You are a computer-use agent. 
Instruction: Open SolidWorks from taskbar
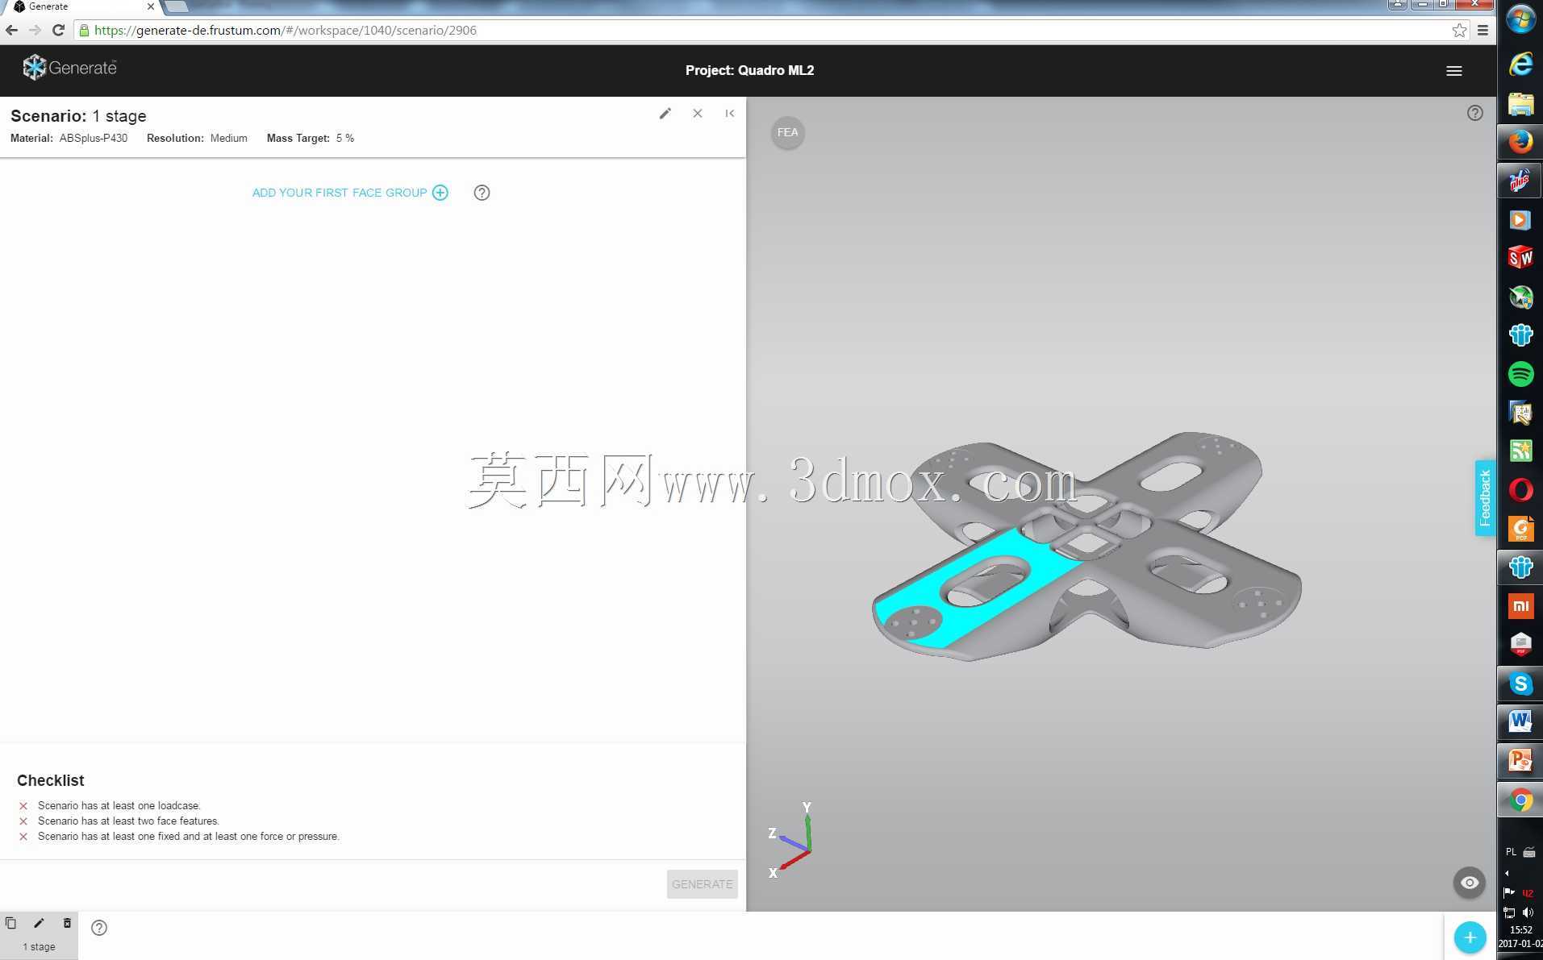click(1520, 258)
